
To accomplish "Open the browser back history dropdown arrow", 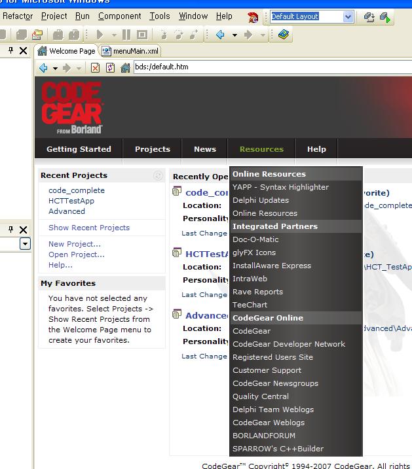I will 55,68.
